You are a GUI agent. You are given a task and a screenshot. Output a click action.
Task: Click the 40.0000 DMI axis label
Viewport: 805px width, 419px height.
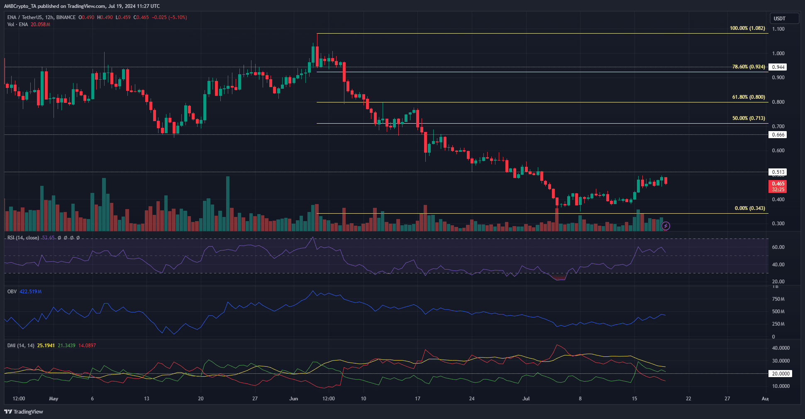coord(781,348)
